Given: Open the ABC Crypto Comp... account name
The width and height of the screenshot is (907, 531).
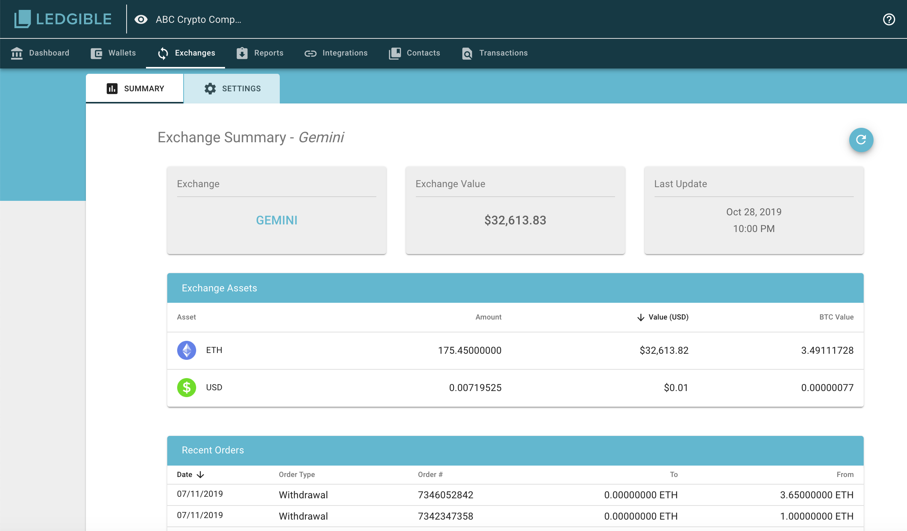Looking at the screenshot, I should pos(198,19).
